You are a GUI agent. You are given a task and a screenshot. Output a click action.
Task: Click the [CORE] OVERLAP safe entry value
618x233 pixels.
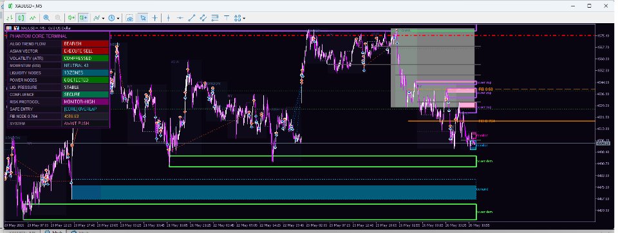click(86, 109)
